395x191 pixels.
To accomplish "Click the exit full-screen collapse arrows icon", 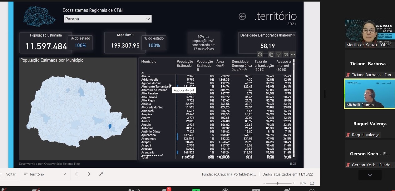I will click(101, 174).
